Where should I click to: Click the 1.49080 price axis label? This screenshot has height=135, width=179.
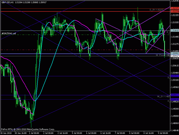[x=175, y=116]
